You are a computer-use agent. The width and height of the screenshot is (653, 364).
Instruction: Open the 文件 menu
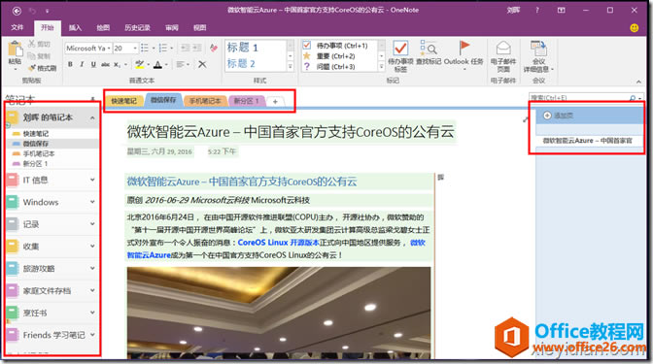pos(17,27)
